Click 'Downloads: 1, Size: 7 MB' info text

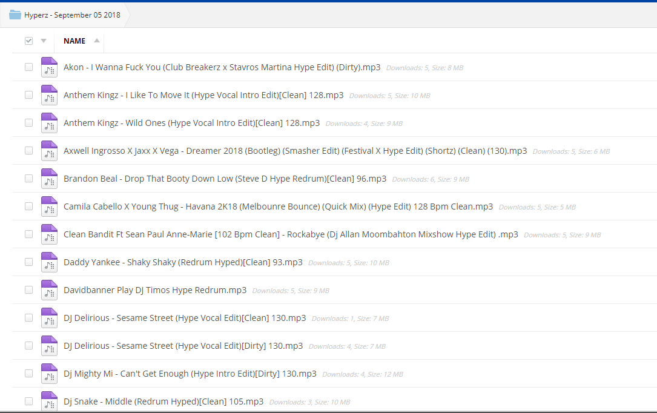pyautogui.click(x=350, y=319)
